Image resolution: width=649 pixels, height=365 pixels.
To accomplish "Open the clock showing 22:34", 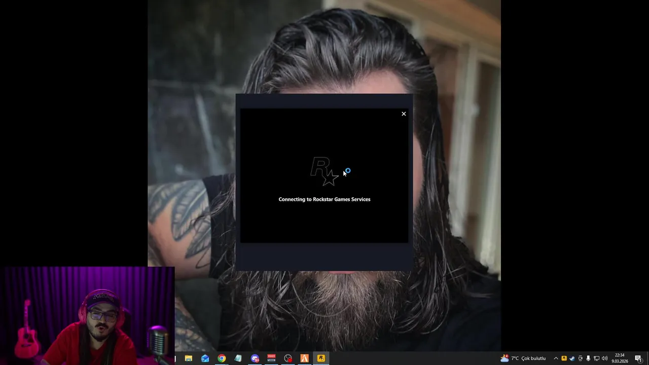I will (620, 358).
